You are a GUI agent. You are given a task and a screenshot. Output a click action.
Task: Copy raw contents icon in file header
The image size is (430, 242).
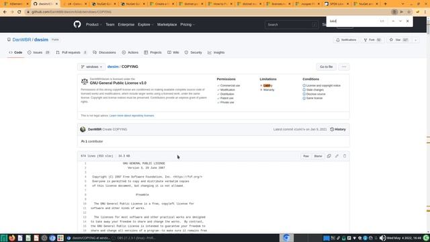[x=329, y=156]
